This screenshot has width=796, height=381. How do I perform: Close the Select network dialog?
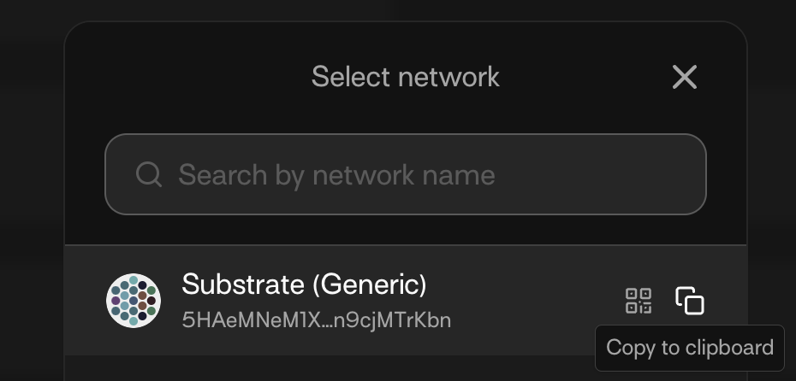coord(685,78)
